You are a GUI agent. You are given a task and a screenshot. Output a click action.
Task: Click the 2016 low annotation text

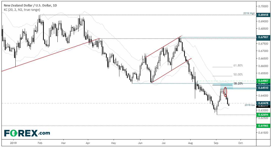point(250,105)
